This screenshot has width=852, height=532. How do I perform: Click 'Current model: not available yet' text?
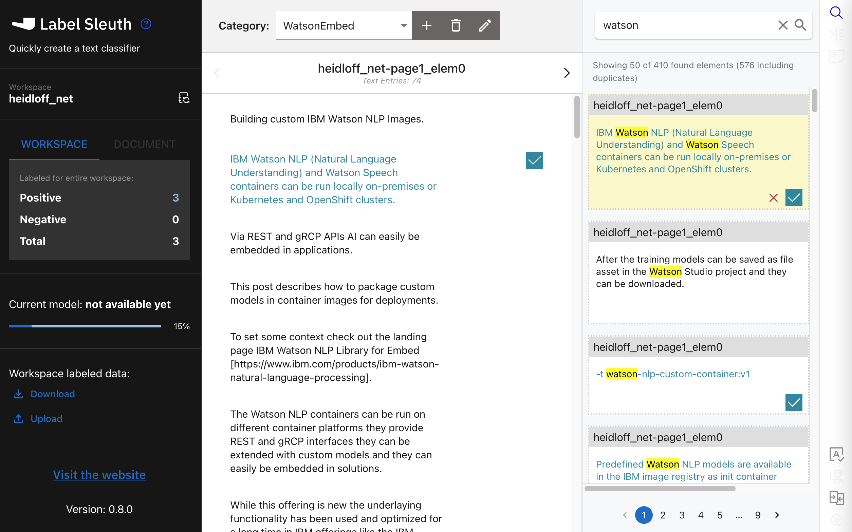coord(89,304)
